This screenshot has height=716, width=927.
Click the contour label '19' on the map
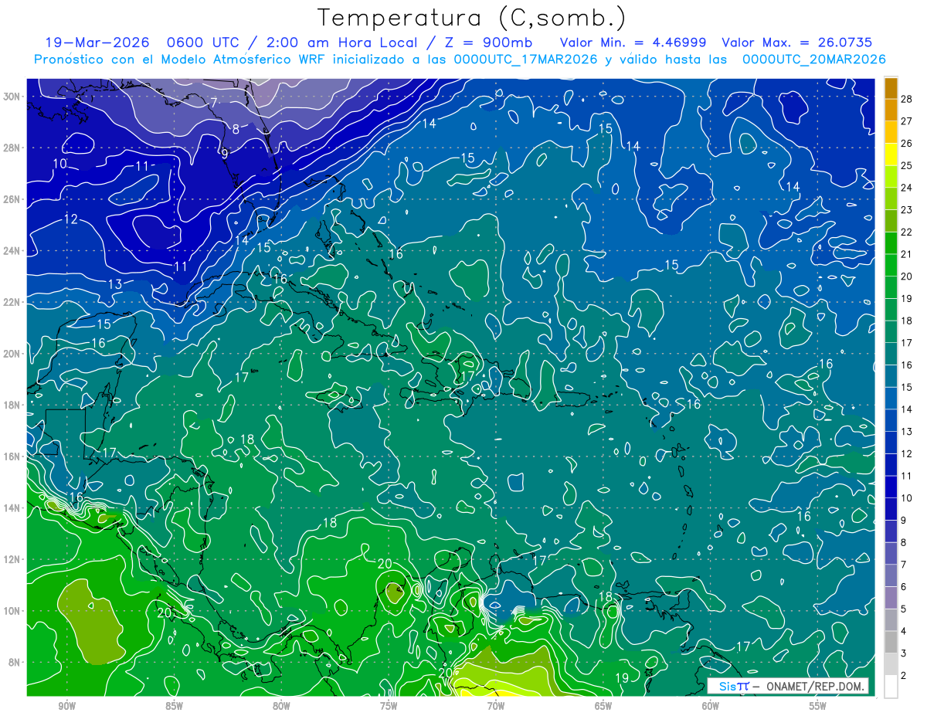click(x=622, y=678)
